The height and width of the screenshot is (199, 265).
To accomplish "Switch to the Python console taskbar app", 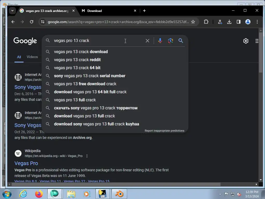I will click(x=102, y=194).
